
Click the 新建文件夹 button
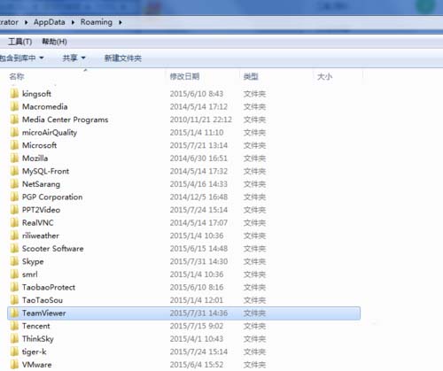click(123, 58)
